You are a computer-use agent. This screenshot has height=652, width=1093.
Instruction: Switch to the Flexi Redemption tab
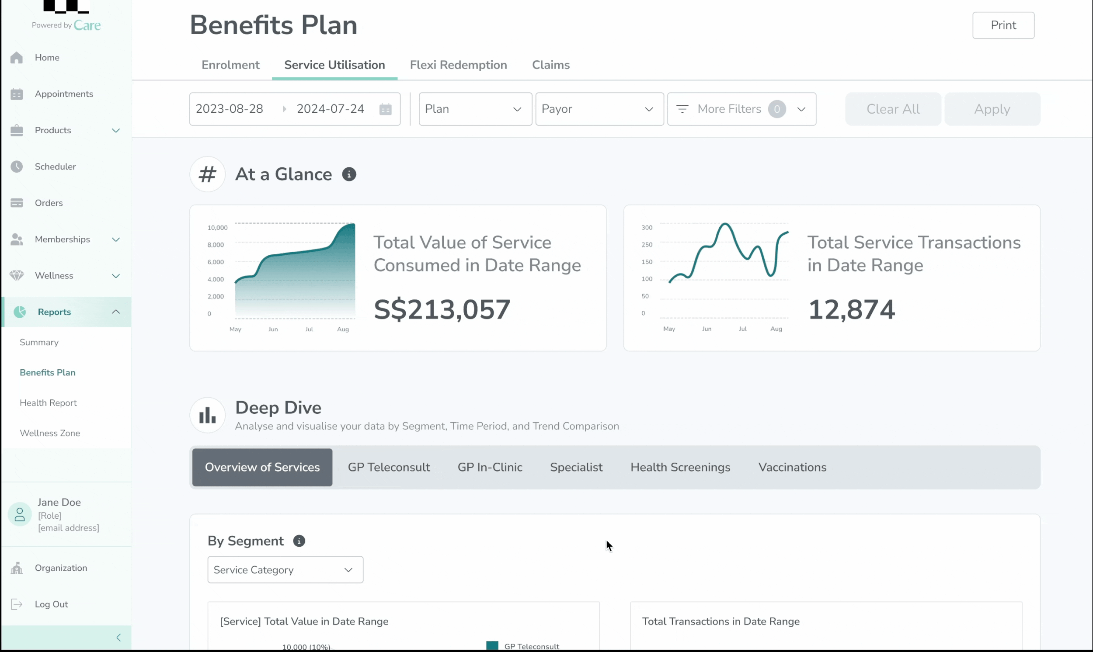[x=458, y=65]
